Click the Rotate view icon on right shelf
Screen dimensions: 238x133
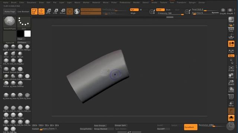click(231, 89)
